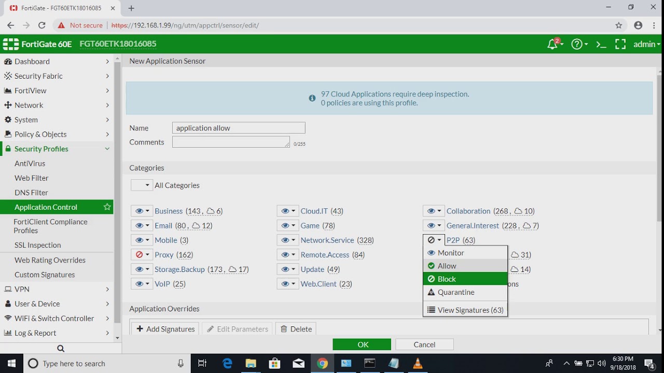Click the Comments text area
This screenshot has height=373, width=664.
coord(231,142)
